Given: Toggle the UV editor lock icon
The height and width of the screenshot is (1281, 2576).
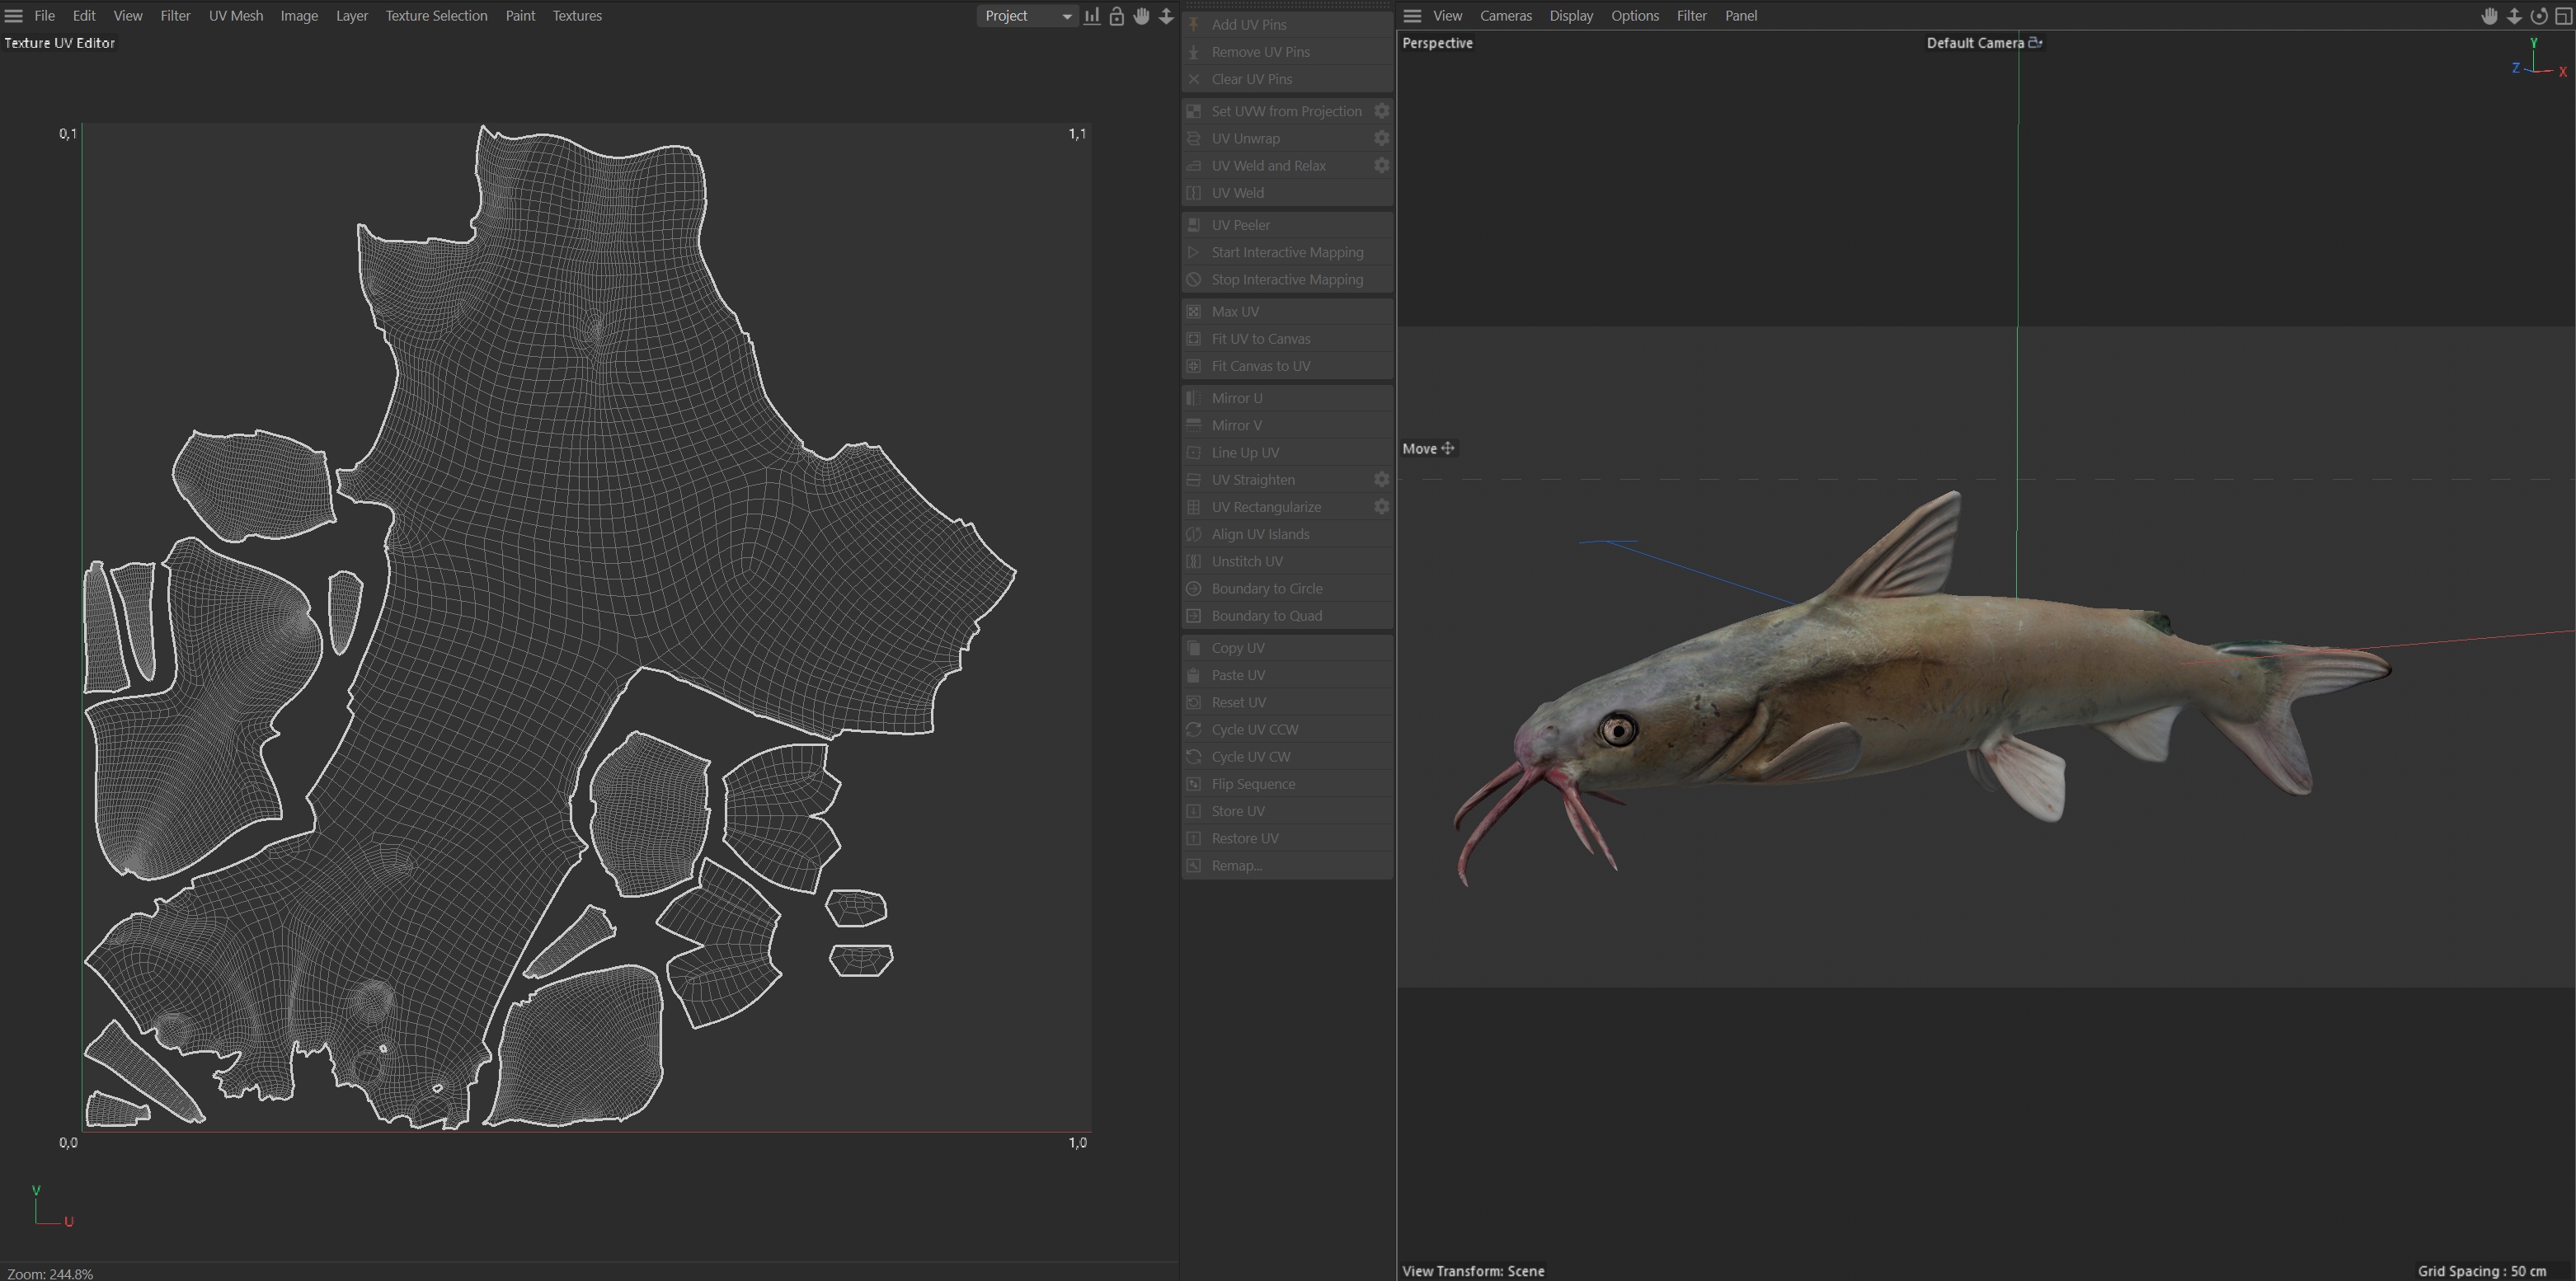Looking at the screenshot, I should point(1116,16).
